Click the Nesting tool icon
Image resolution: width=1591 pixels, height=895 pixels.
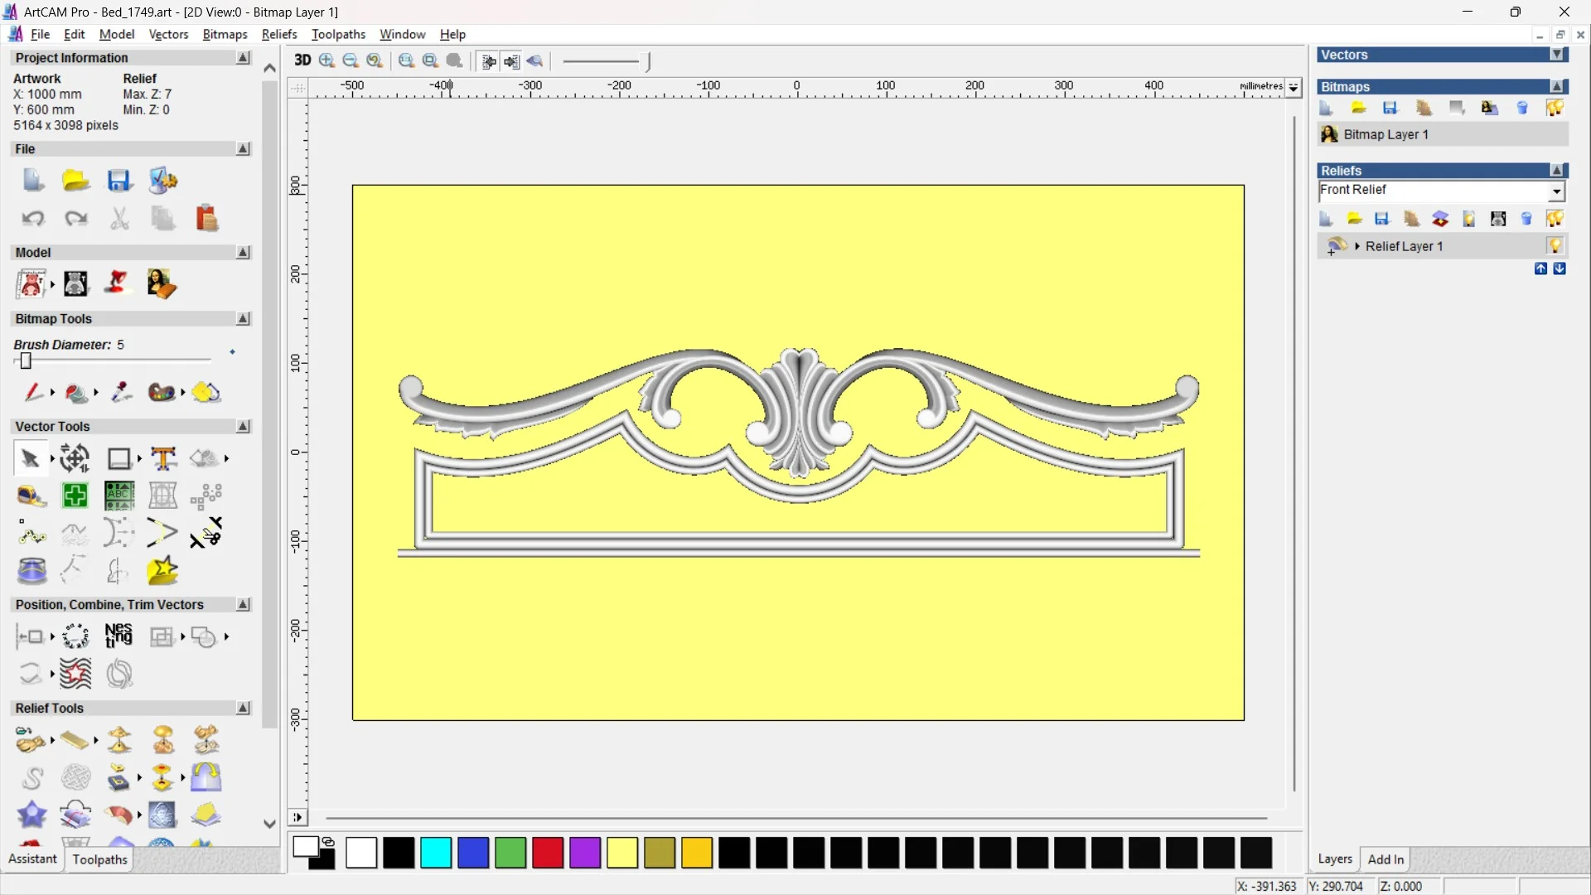(x=118, y=636)
